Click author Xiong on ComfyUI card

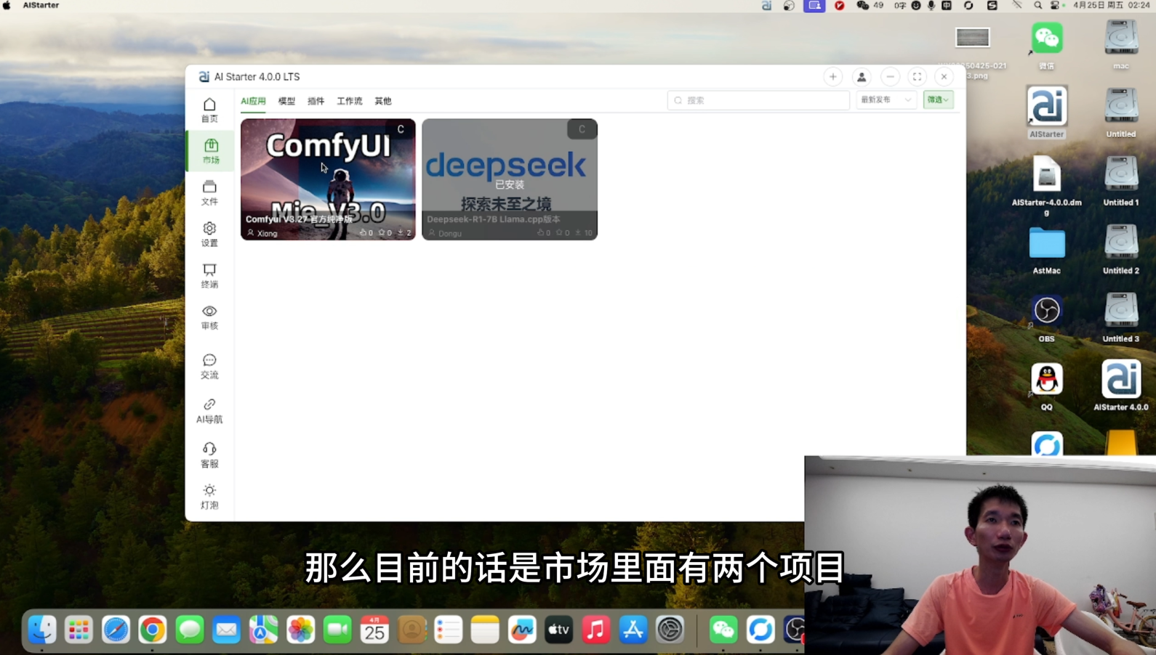(x=262, y=233)
